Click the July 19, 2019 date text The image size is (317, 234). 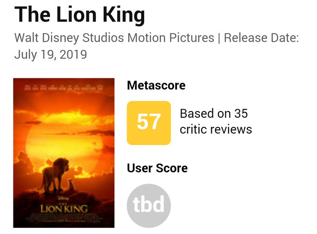coord(50,54)
